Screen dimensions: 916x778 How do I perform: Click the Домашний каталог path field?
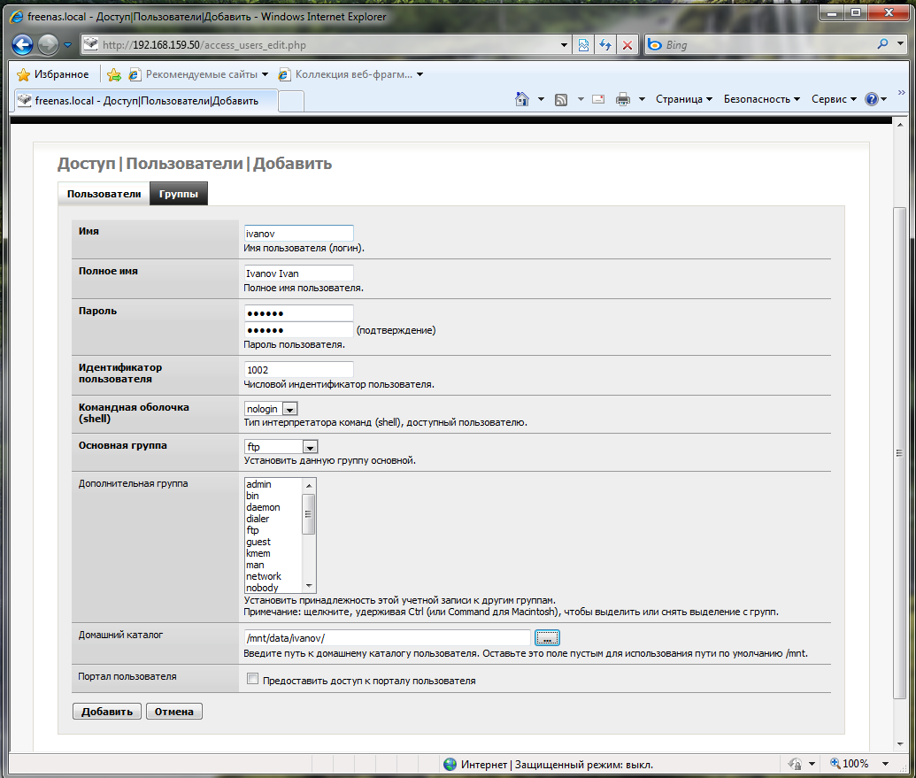coord(388,638)
